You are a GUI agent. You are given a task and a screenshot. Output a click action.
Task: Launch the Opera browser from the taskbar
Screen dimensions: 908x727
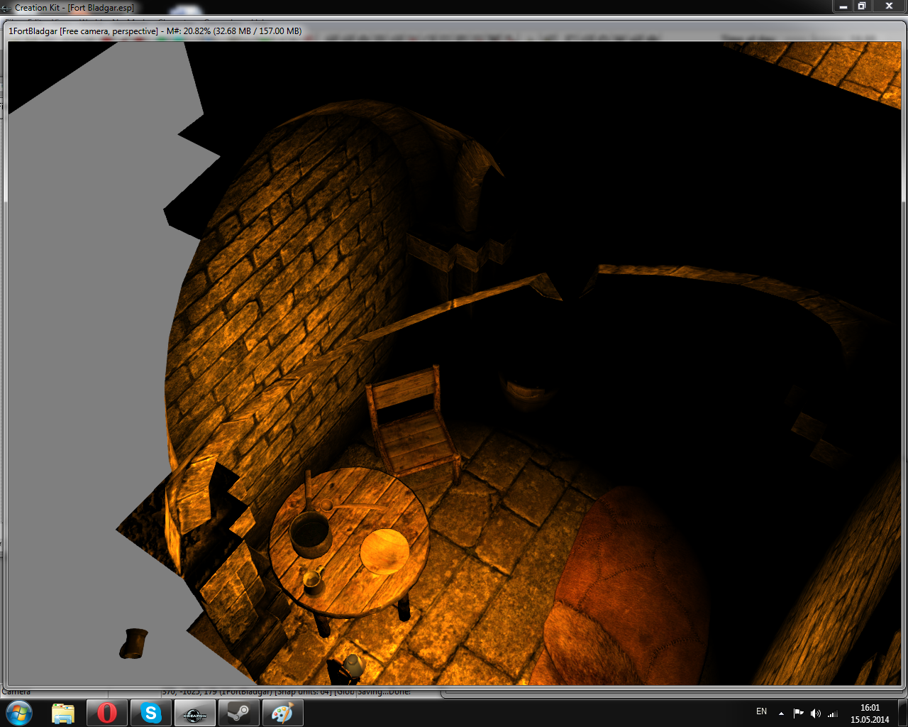(107, 713)
